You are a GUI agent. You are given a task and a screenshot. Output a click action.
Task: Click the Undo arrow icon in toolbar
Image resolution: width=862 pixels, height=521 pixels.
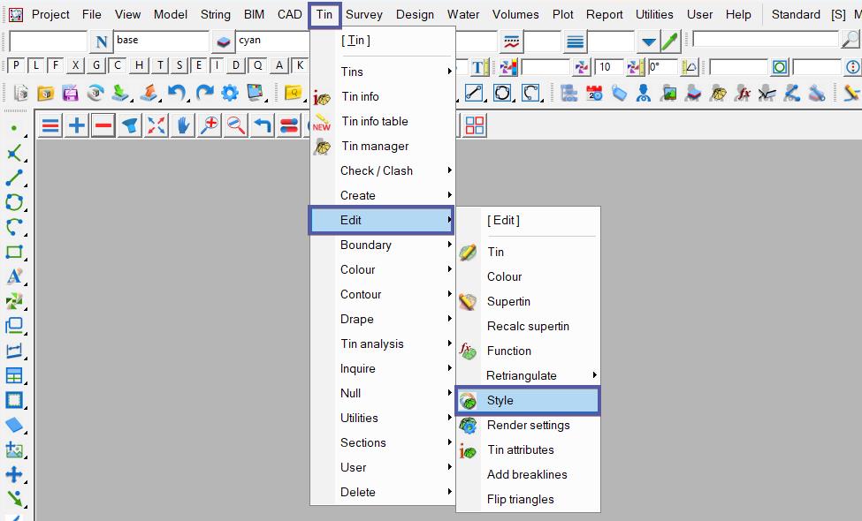pos(177,93)
